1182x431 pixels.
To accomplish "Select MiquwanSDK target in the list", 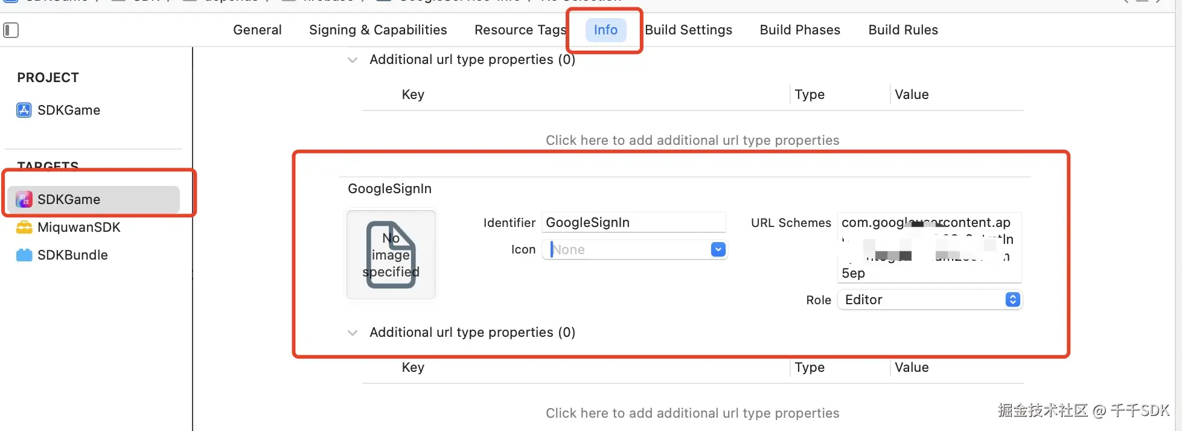I will [79, 228].
